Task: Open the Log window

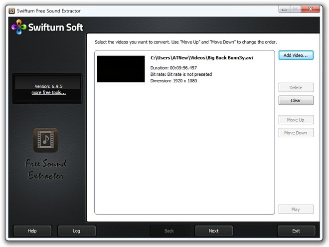Action: 77,231
